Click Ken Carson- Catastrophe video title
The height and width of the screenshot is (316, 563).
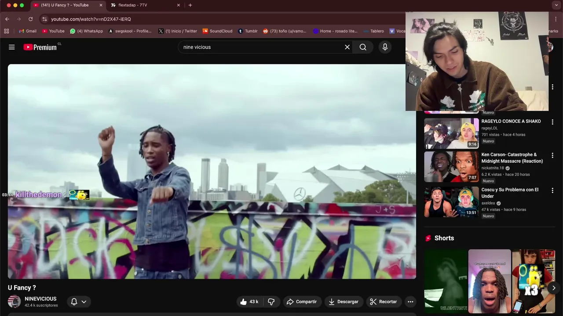pyautogui.click(x=512, y=158)
